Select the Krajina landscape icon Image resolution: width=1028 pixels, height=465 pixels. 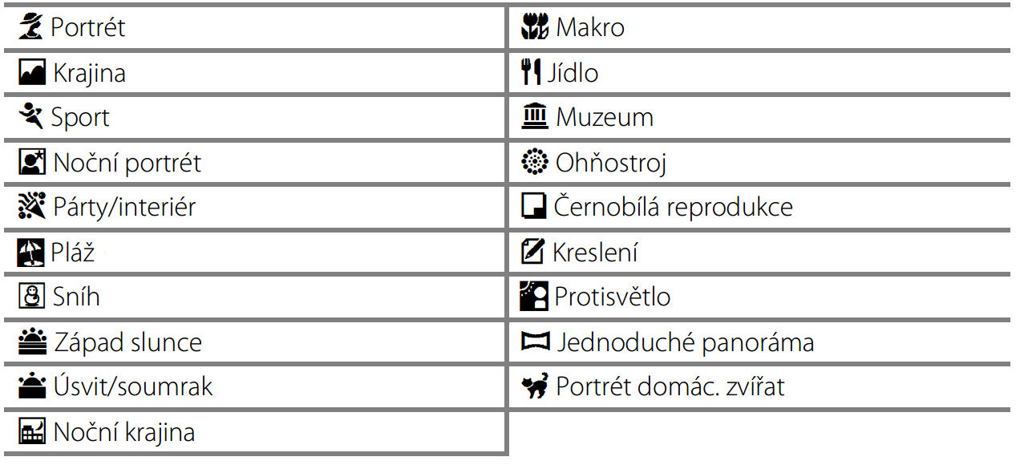[34, 73]
